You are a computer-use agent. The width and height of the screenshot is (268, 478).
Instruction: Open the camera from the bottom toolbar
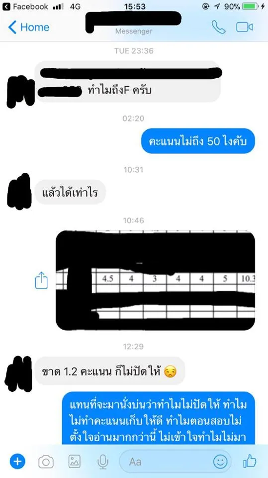pyautogui.click(x=46, y=462)
